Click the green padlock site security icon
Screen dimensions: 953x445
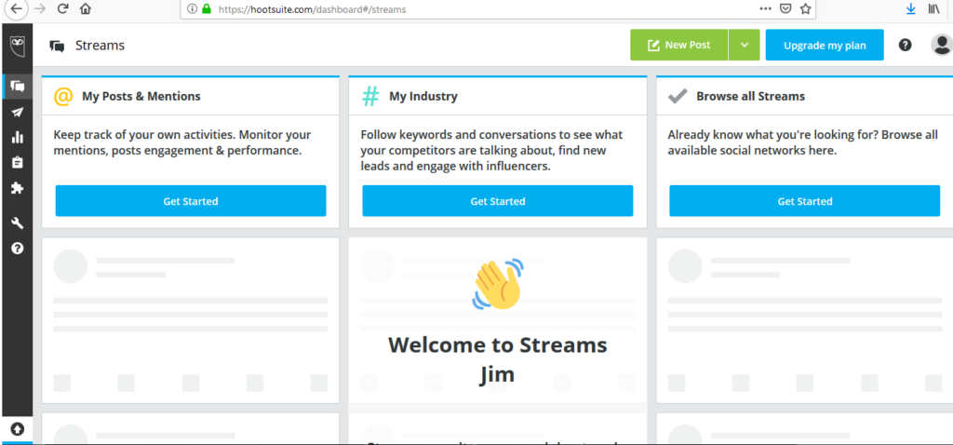pos(206,9)
